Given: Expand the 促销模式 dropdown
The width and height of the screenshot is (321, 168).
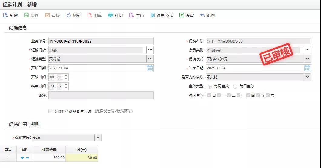Looking at the screenshot, I should point(307,59).
